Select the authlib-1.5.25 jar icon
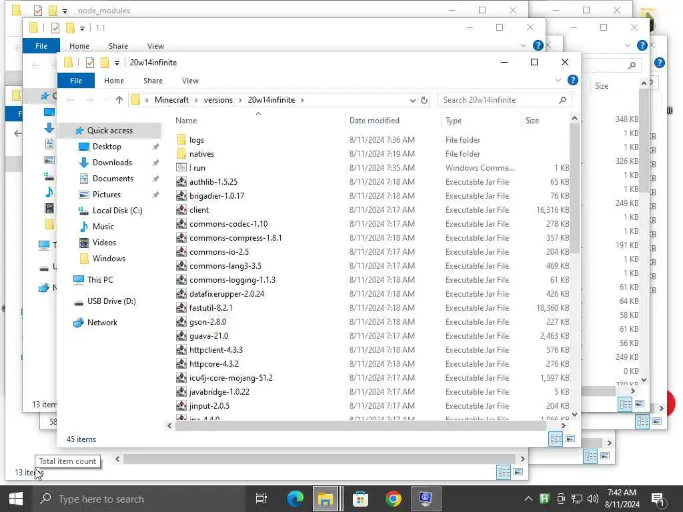Screen dimensions: 683x512 (x=181, y=181)
